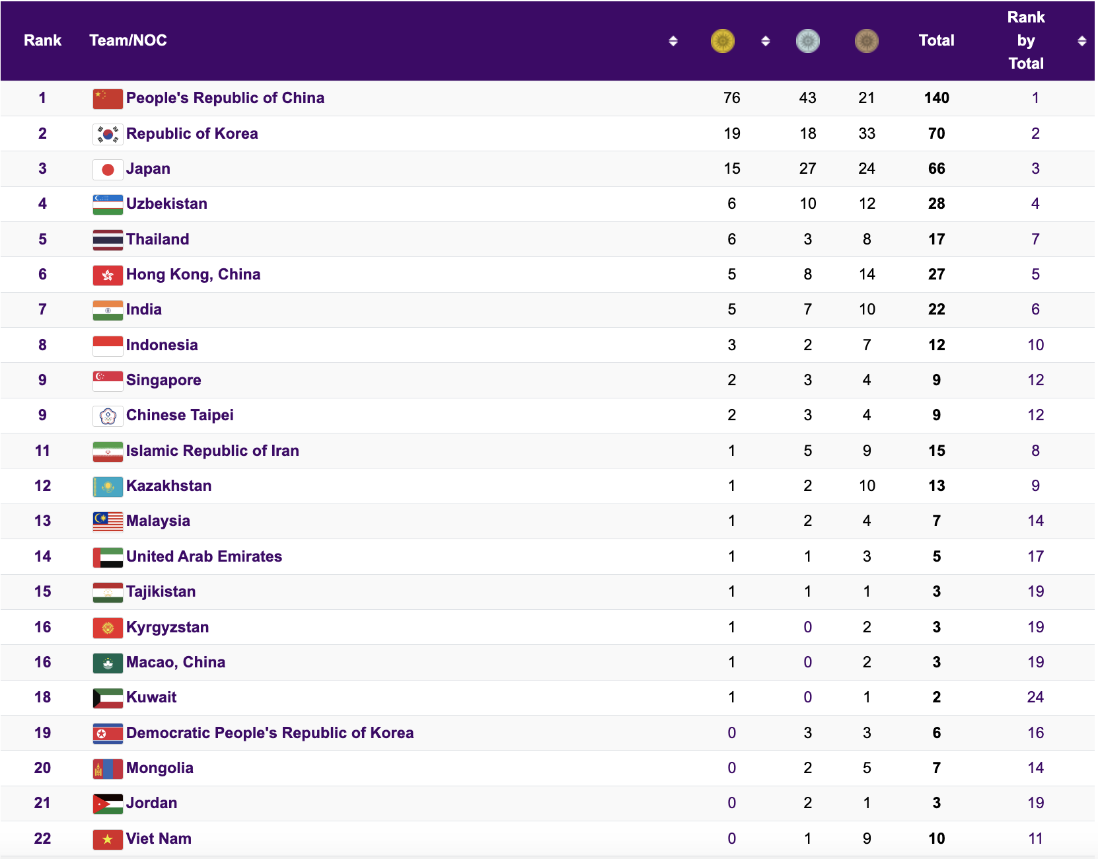Screen dimensions: 1098x859
Task: Sort by Team/NOC using its sort arrows
Action: click(x=673, y=41)
